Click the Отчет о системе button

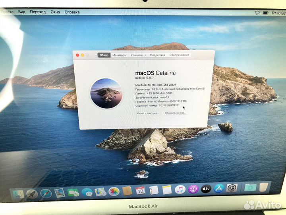click(148, 113)
